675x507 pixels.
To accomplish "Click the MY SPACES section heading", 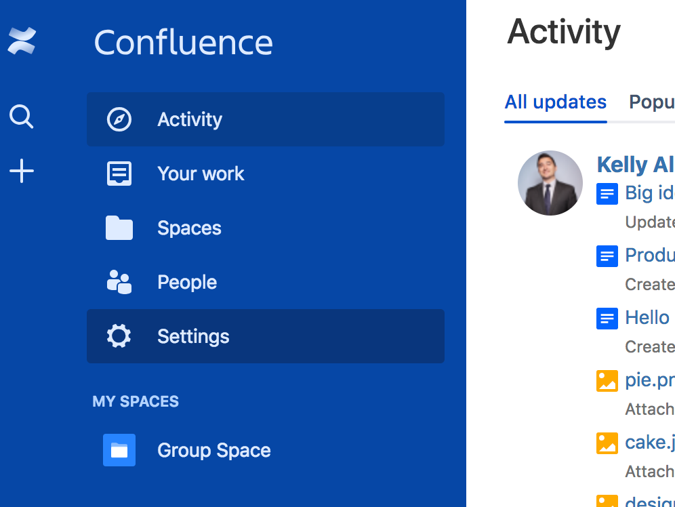I will pyautogui.click(x=136, y=401).
